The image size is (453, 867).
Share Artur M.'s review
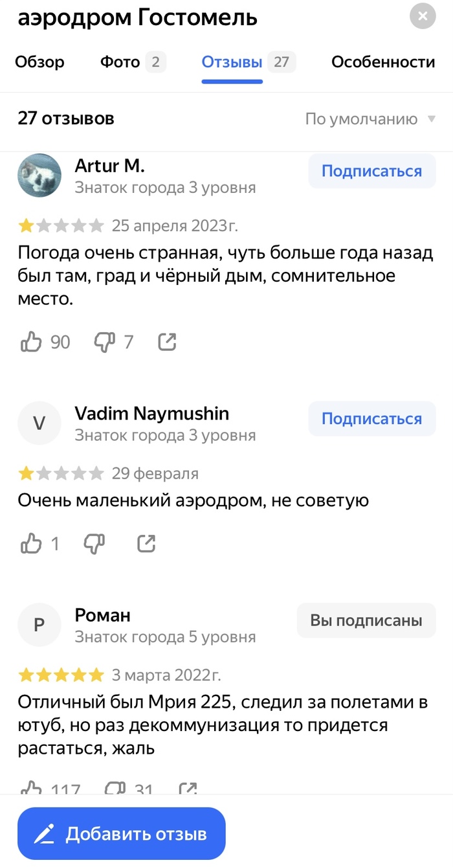[x=167, y=342]
